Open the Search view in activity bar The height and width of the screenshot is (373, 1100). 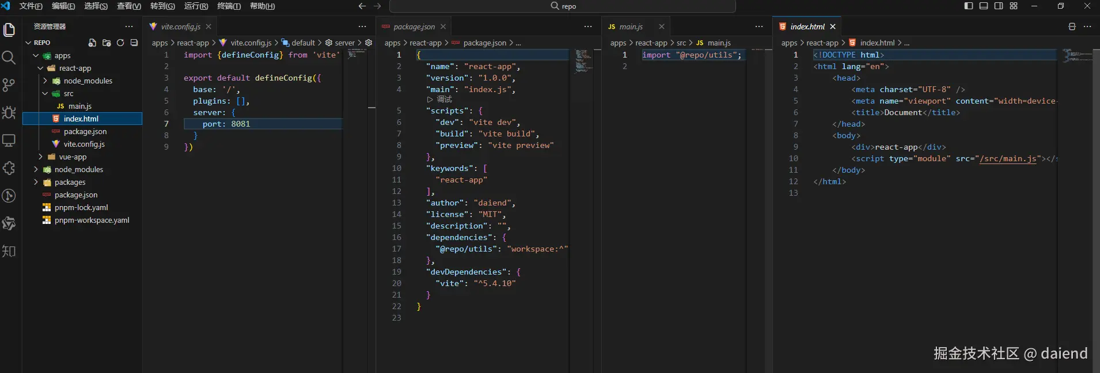(x=9, y=58)
